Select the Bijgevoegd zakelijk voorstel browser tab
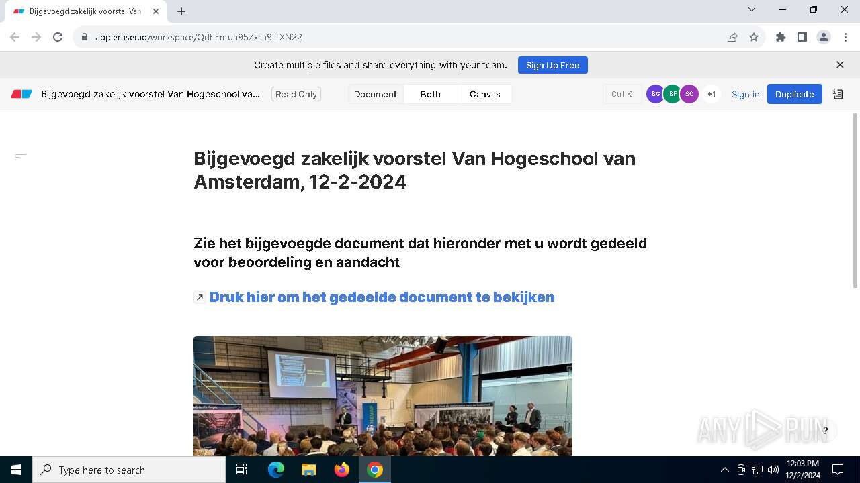The image size is (860, 483). [x=85, y=11]
